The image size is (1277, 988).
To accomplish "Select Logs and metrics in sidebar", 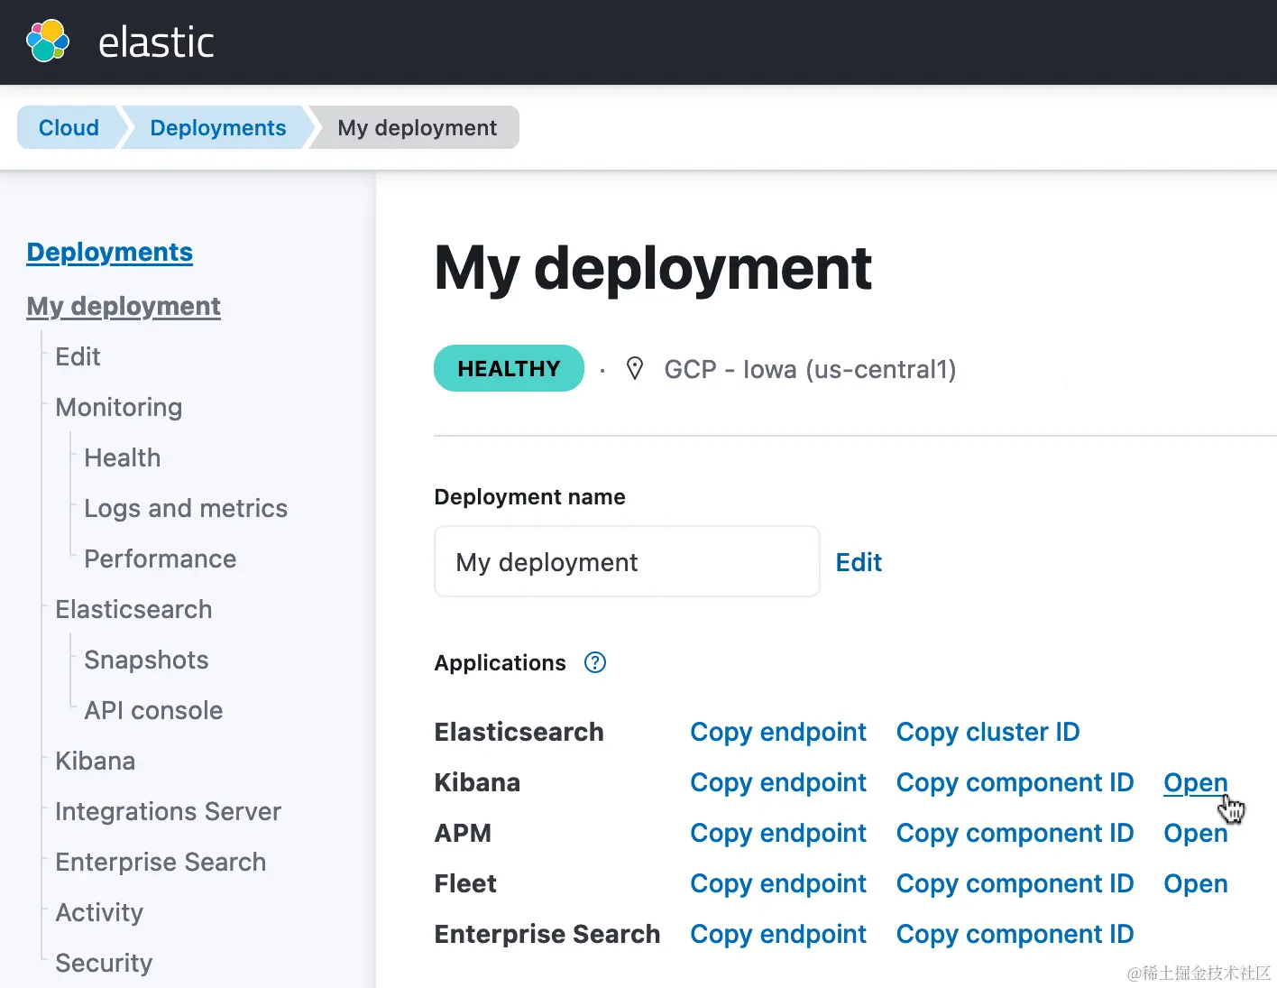I will 186,508.
